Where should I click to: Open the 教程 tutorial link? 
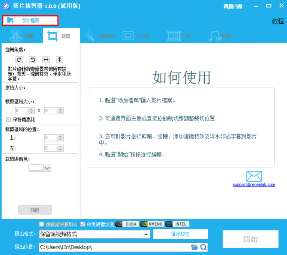coord(278,21)
